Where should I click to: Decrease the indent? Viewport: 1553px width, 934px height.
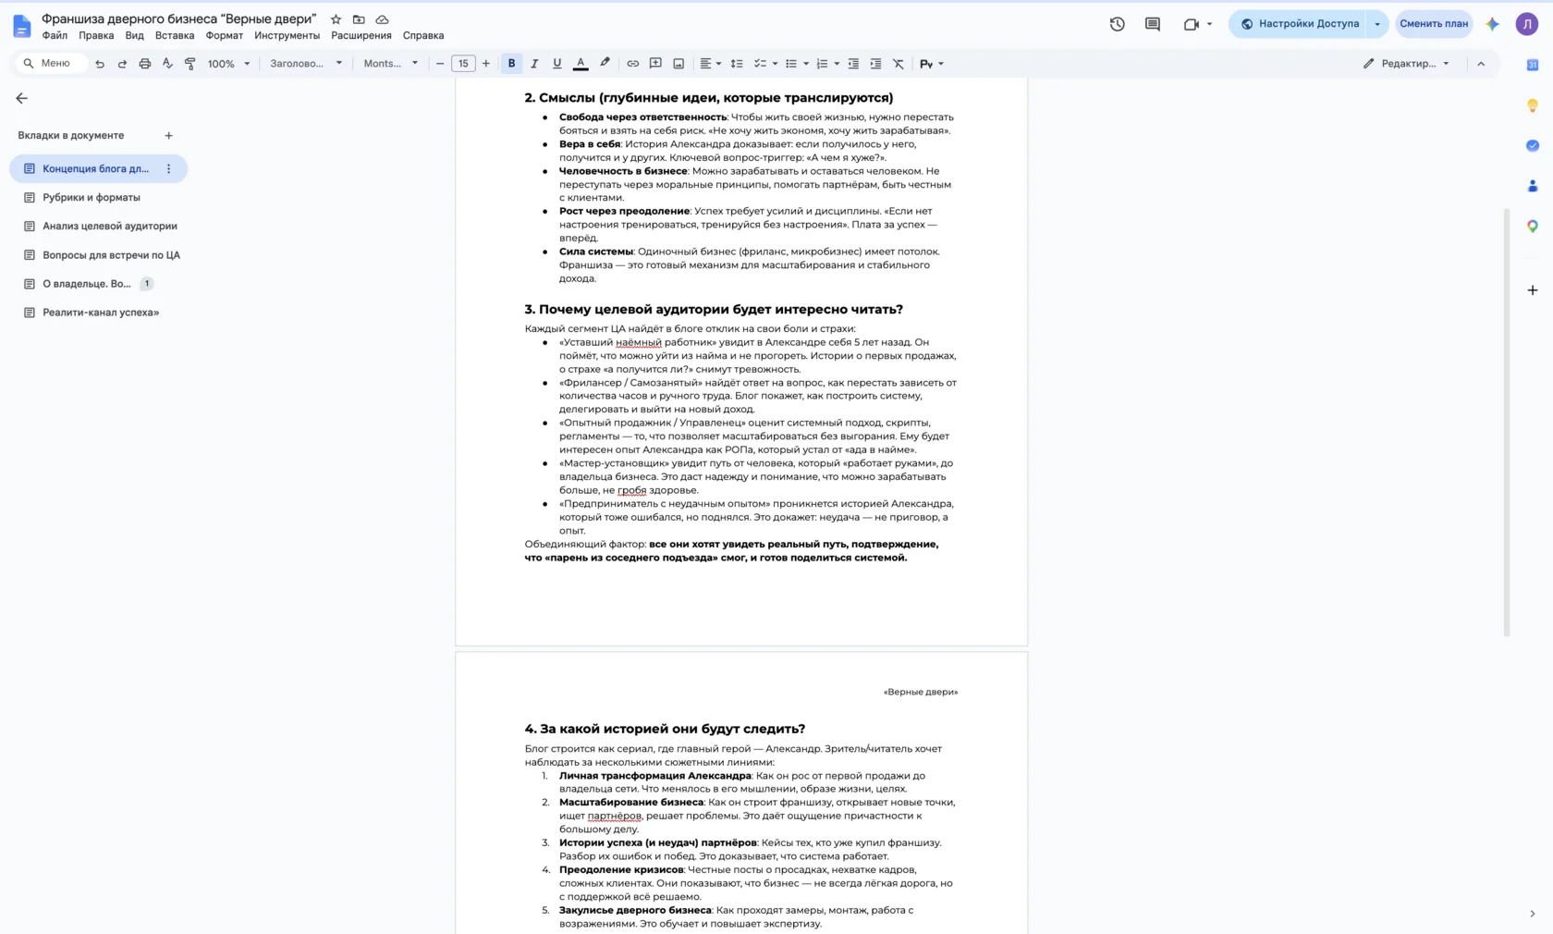point(853,64)
